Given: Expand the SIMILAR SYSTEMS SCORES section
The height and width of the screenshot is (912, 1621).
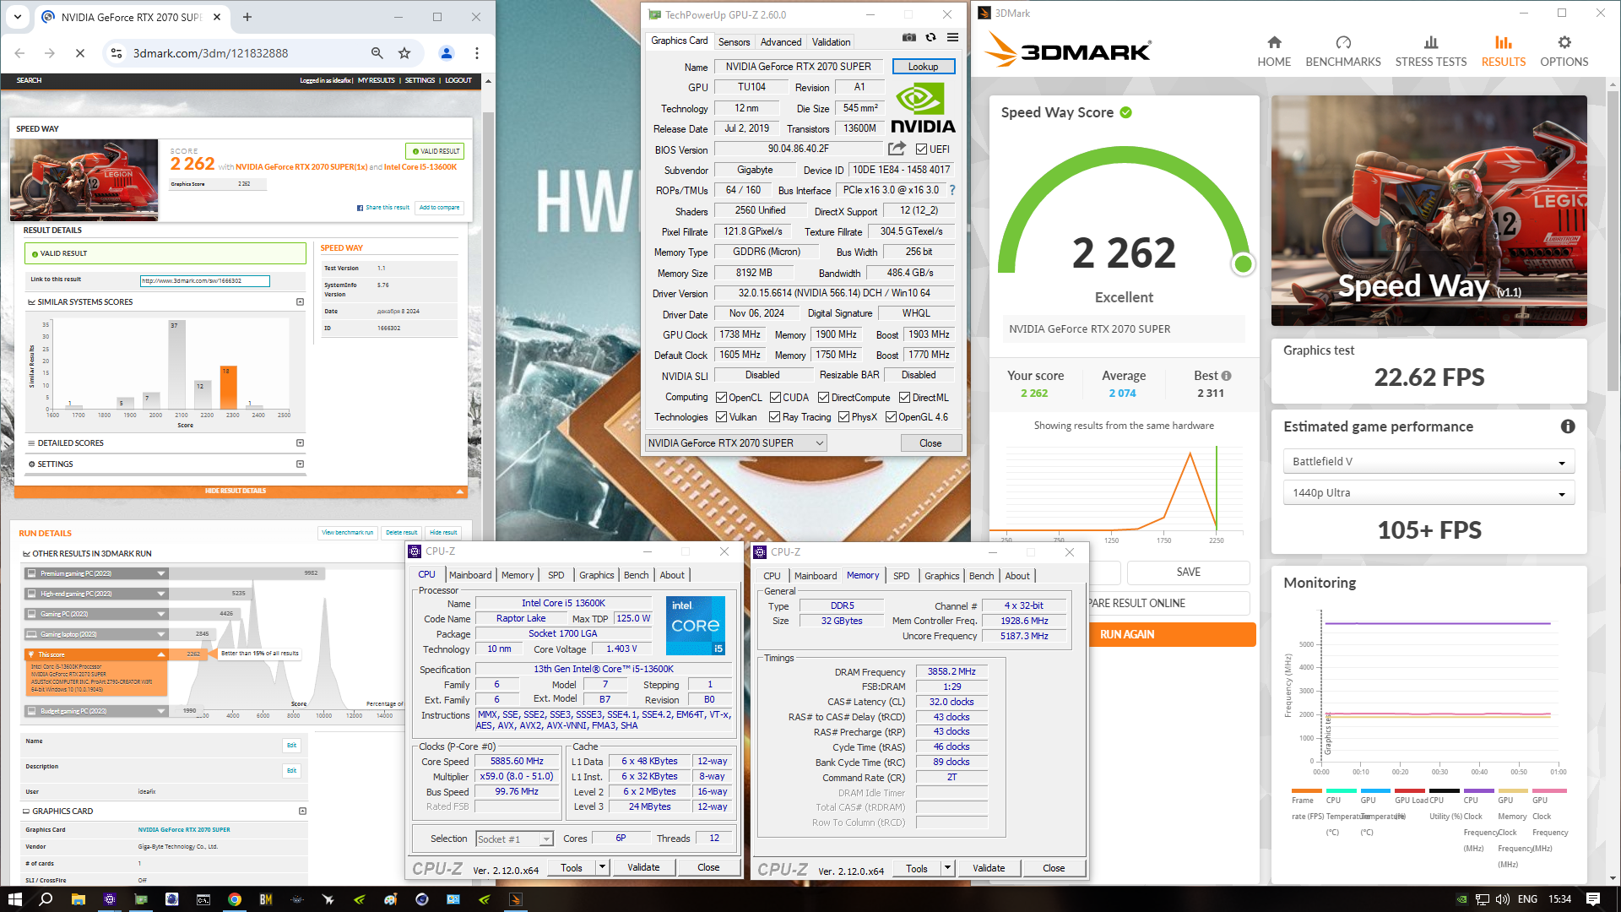Looking at the screenshot, I should click(300, 301).
